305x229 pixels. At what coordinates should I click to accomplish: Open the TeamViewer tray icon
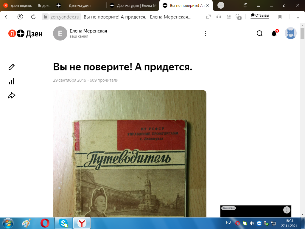[x=259, y=223]
